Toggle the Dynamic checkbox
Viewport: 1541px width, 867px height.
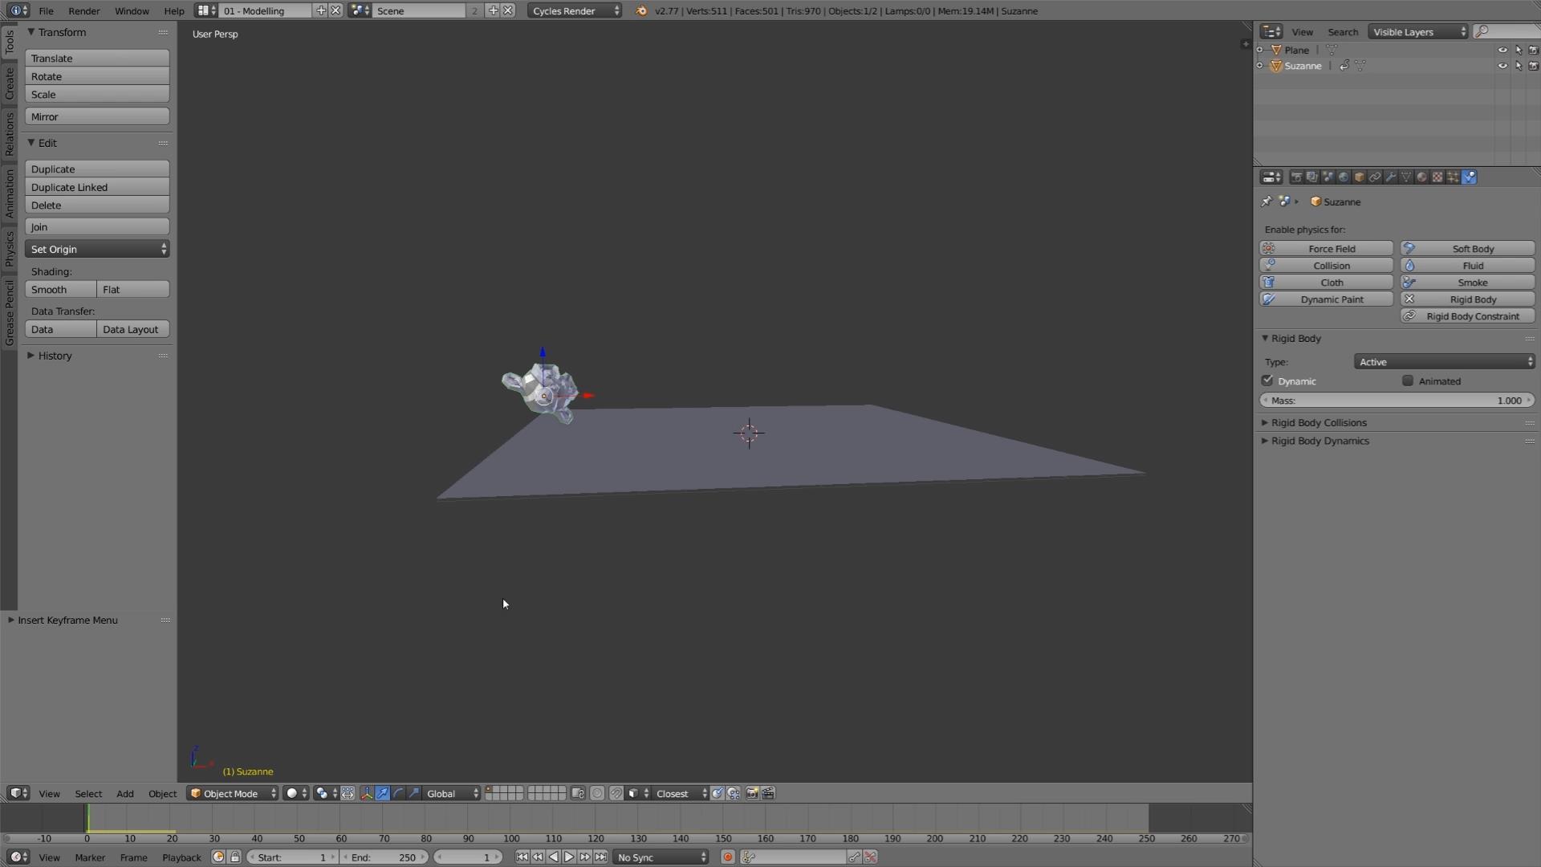[1267, 381]
